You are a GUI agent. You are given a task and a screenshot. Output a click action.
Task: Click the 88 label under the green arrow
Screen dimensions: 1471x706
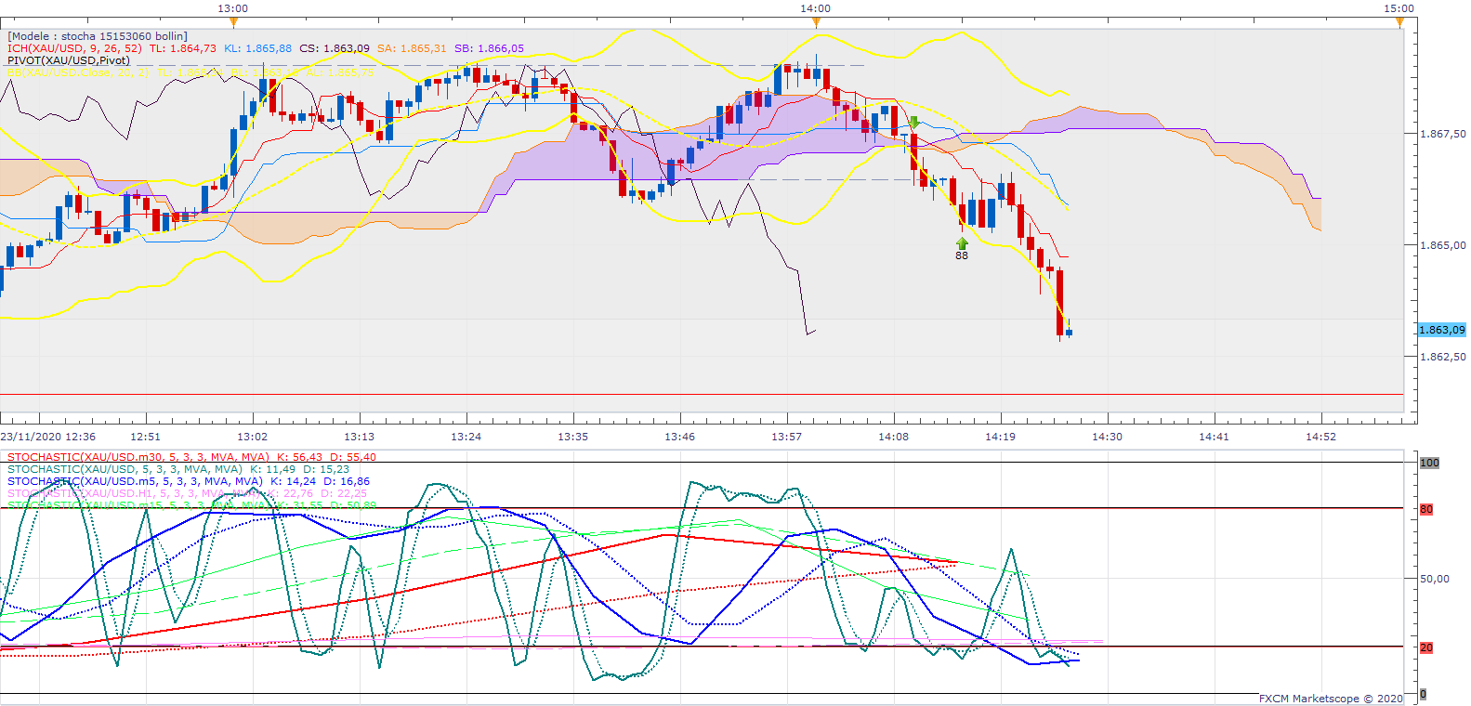click(962, 255)
